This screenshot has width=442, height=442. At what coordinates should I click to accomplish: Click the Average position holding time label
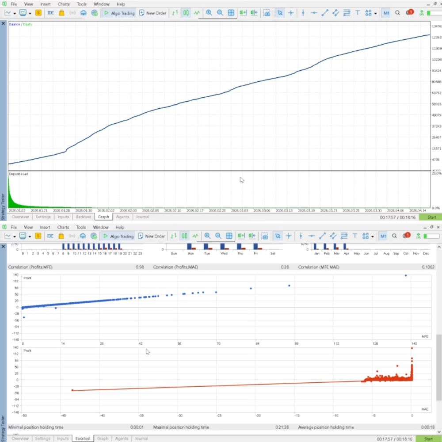[326, 427]
